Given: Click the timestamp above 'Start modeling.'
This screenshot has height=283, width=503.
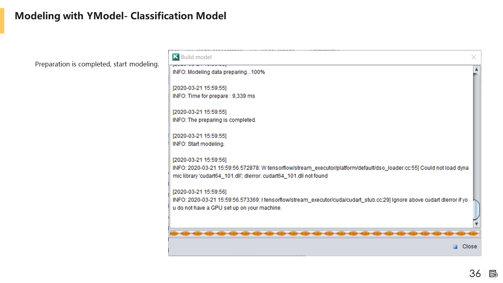Looking at the screenshot, I should point(200,136).
